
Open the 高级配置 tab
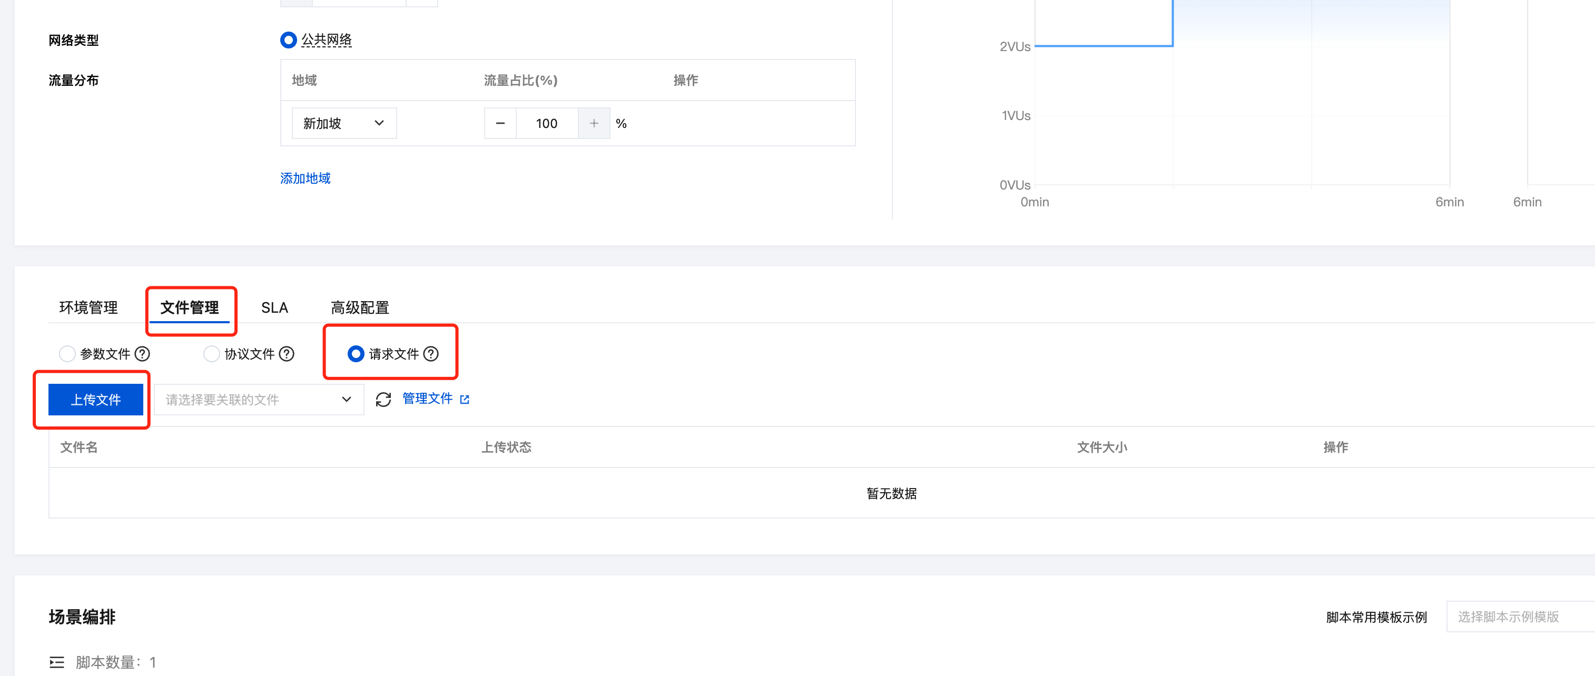[x=360, y=307]
